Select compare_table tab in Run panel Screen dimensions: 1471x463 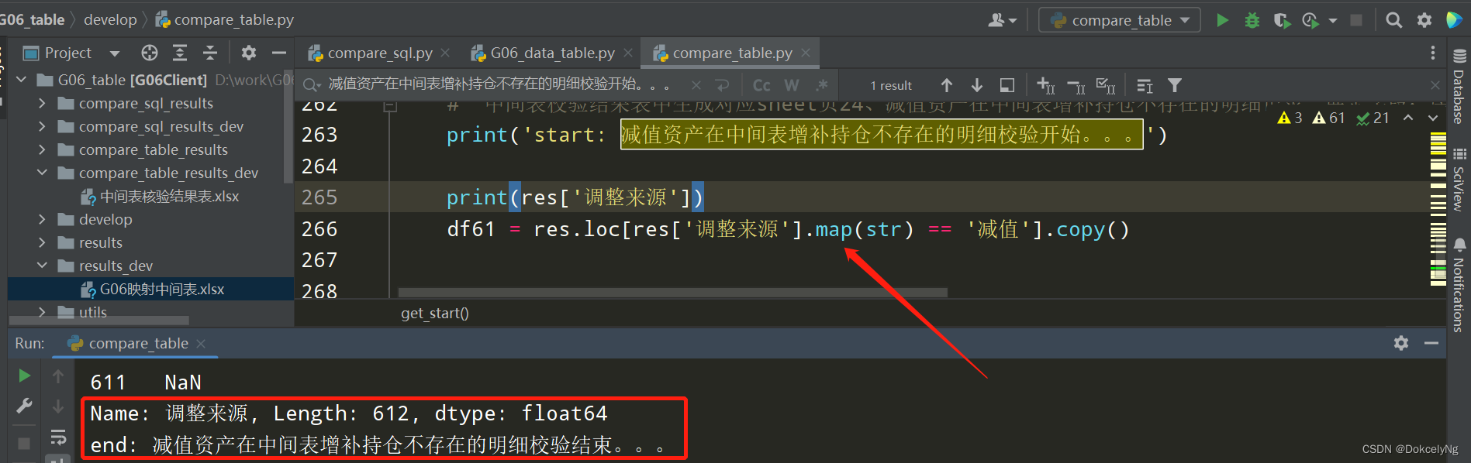click(x=136, y=343)
